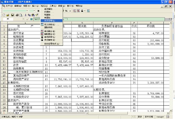The image size is (175, 119).
Task: Open the 帮助 (Help) menu
Action: [x=79, y=6]
